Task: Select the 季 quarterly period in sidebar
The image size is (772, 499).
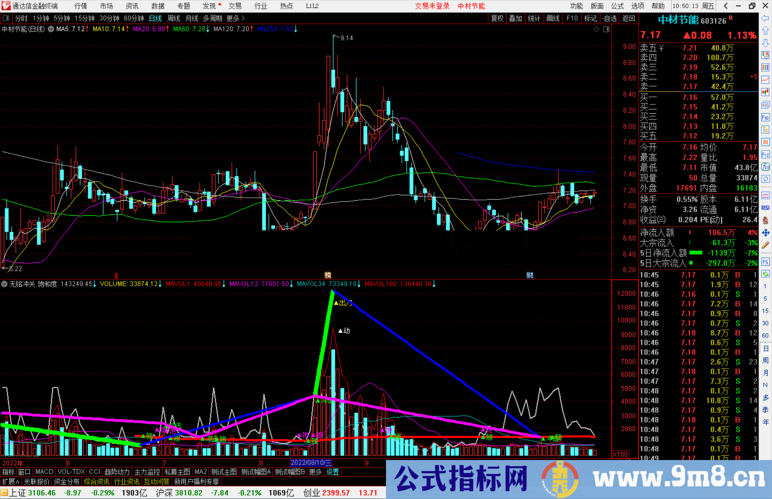Action: (x=765, y=410)
